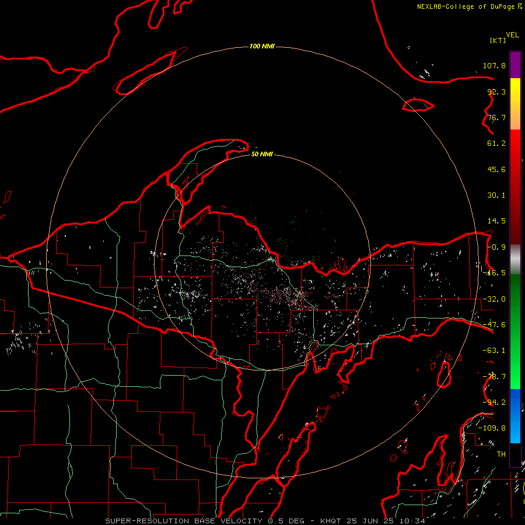Select the -16.5 legend value
This screenshot has height=525, width=525.
(494, 273)
